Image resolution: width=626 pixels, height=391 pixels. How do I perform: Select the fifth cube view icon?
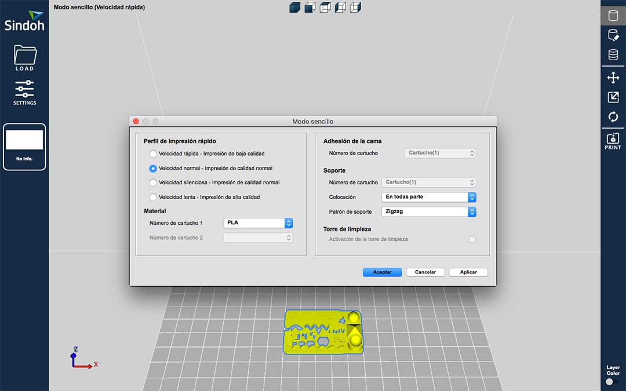tap(355, 8)
